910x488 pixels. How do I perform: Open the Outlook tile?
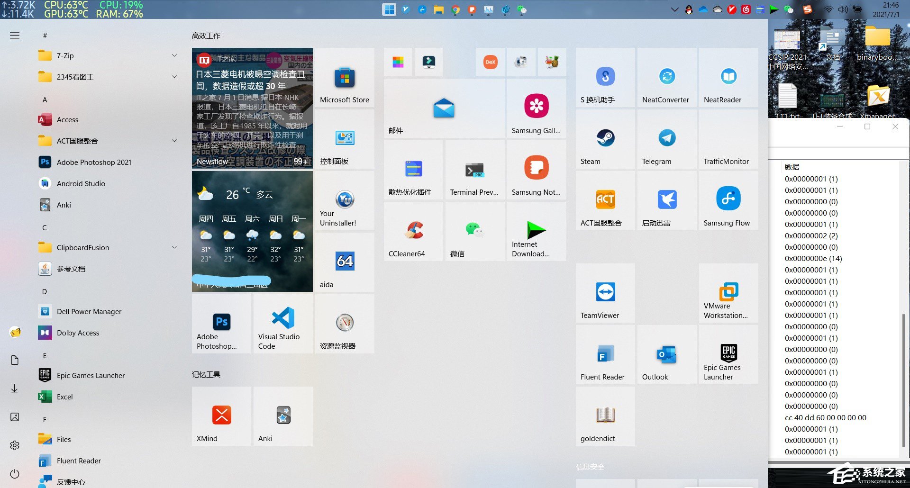tap(666, 354)
